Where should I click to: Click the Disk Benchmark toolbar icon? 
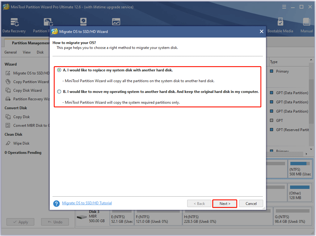click(83, 22)
